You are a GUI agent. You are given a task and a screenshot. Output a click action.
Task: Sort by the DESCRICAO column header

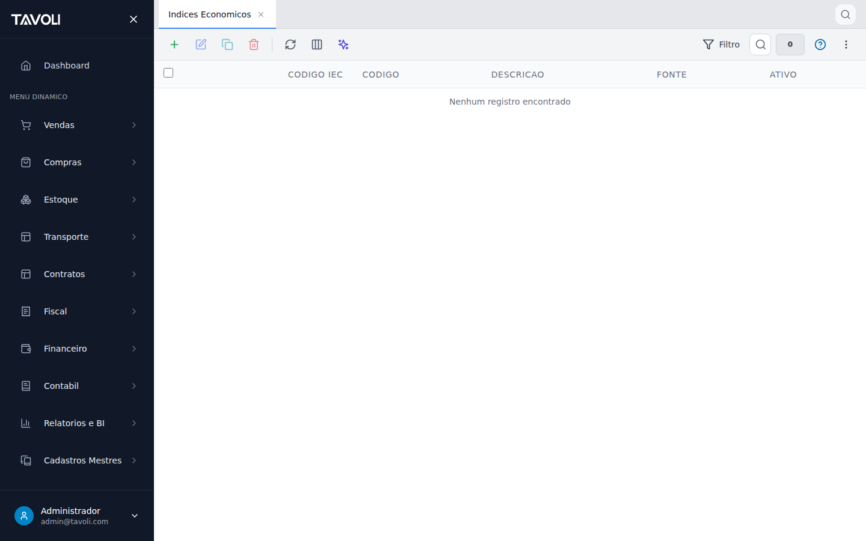(x=518, y=75)
